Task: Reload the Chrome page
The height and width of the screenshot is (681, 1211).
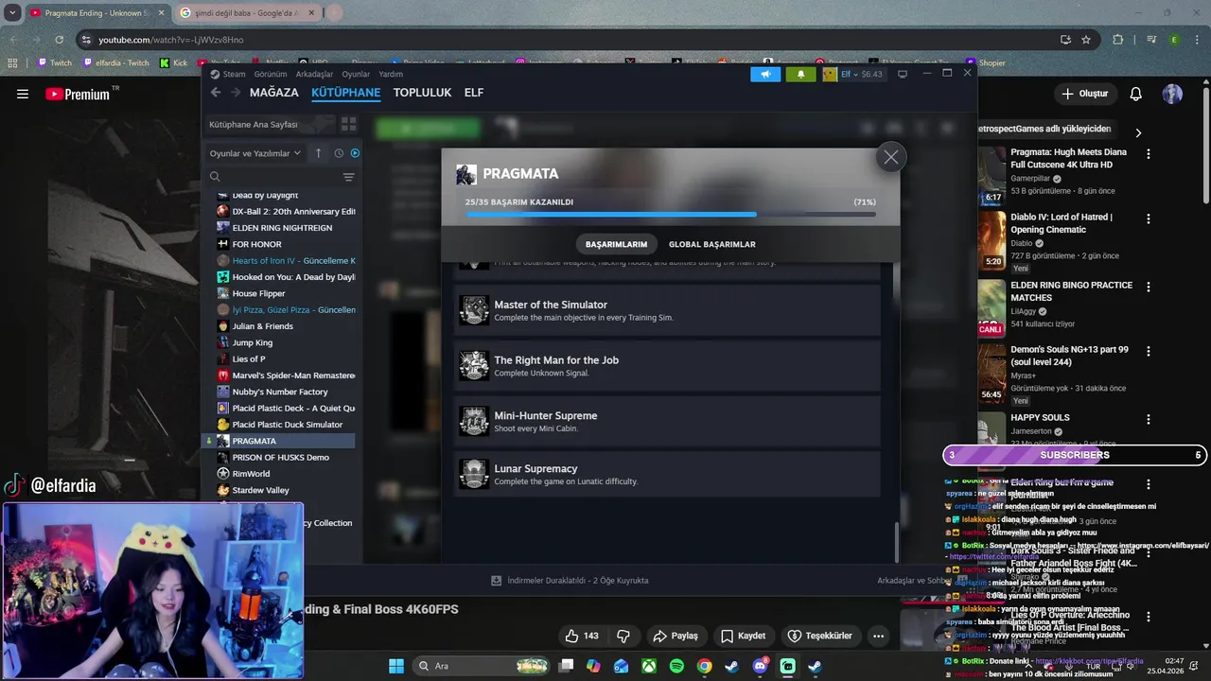Action: pos(60,40)
